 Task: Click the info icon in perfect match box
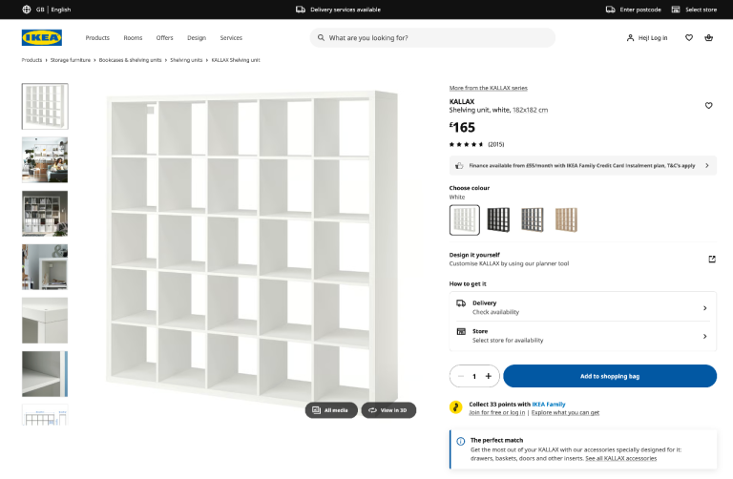coord(460,441)
